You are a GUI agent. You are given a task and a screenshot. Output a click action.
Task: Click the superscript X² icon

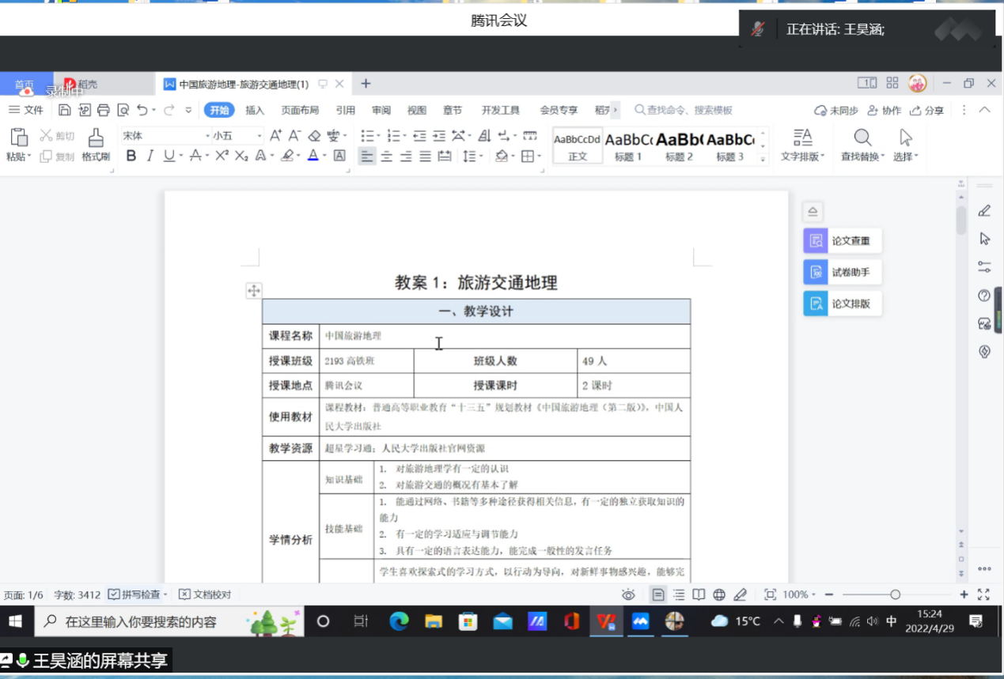point(222,157)
